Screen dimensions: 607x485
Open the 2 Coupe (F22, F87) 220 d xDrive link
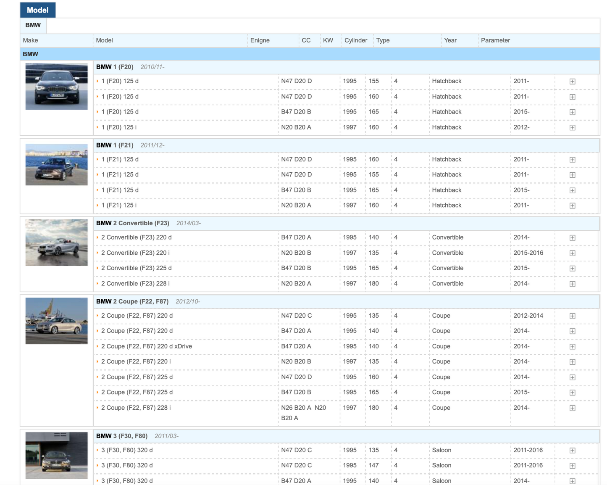(x=146, y=346)
